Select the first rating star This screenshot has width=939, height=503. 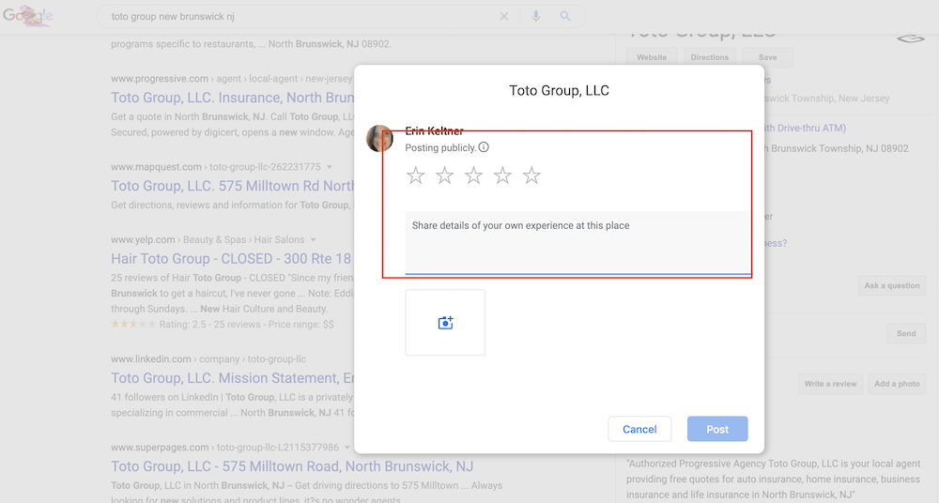416,175
